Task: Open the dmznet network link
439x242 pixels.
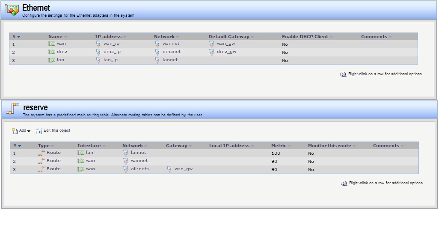Action: (171, 52)
